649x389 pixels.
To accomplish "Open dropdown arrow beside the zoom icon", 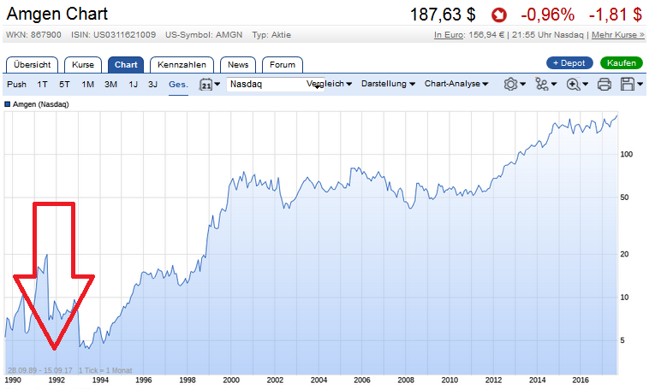I will point(586,84).
